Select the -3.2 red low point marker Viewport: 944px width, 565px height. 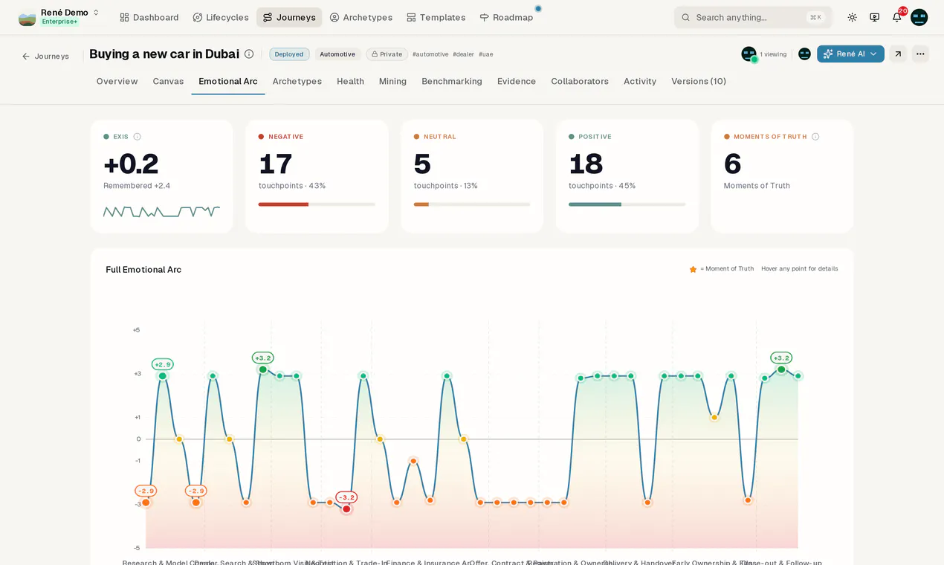[346, 508]
